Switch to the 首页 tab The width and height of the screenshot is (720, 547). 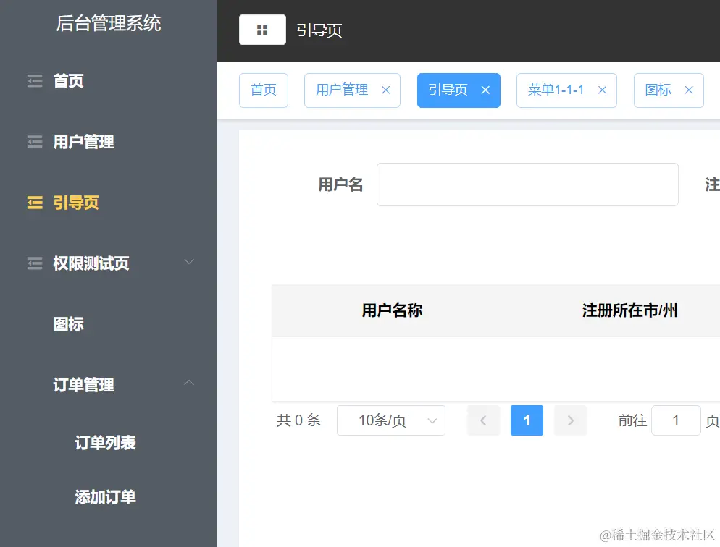point(264,90)
